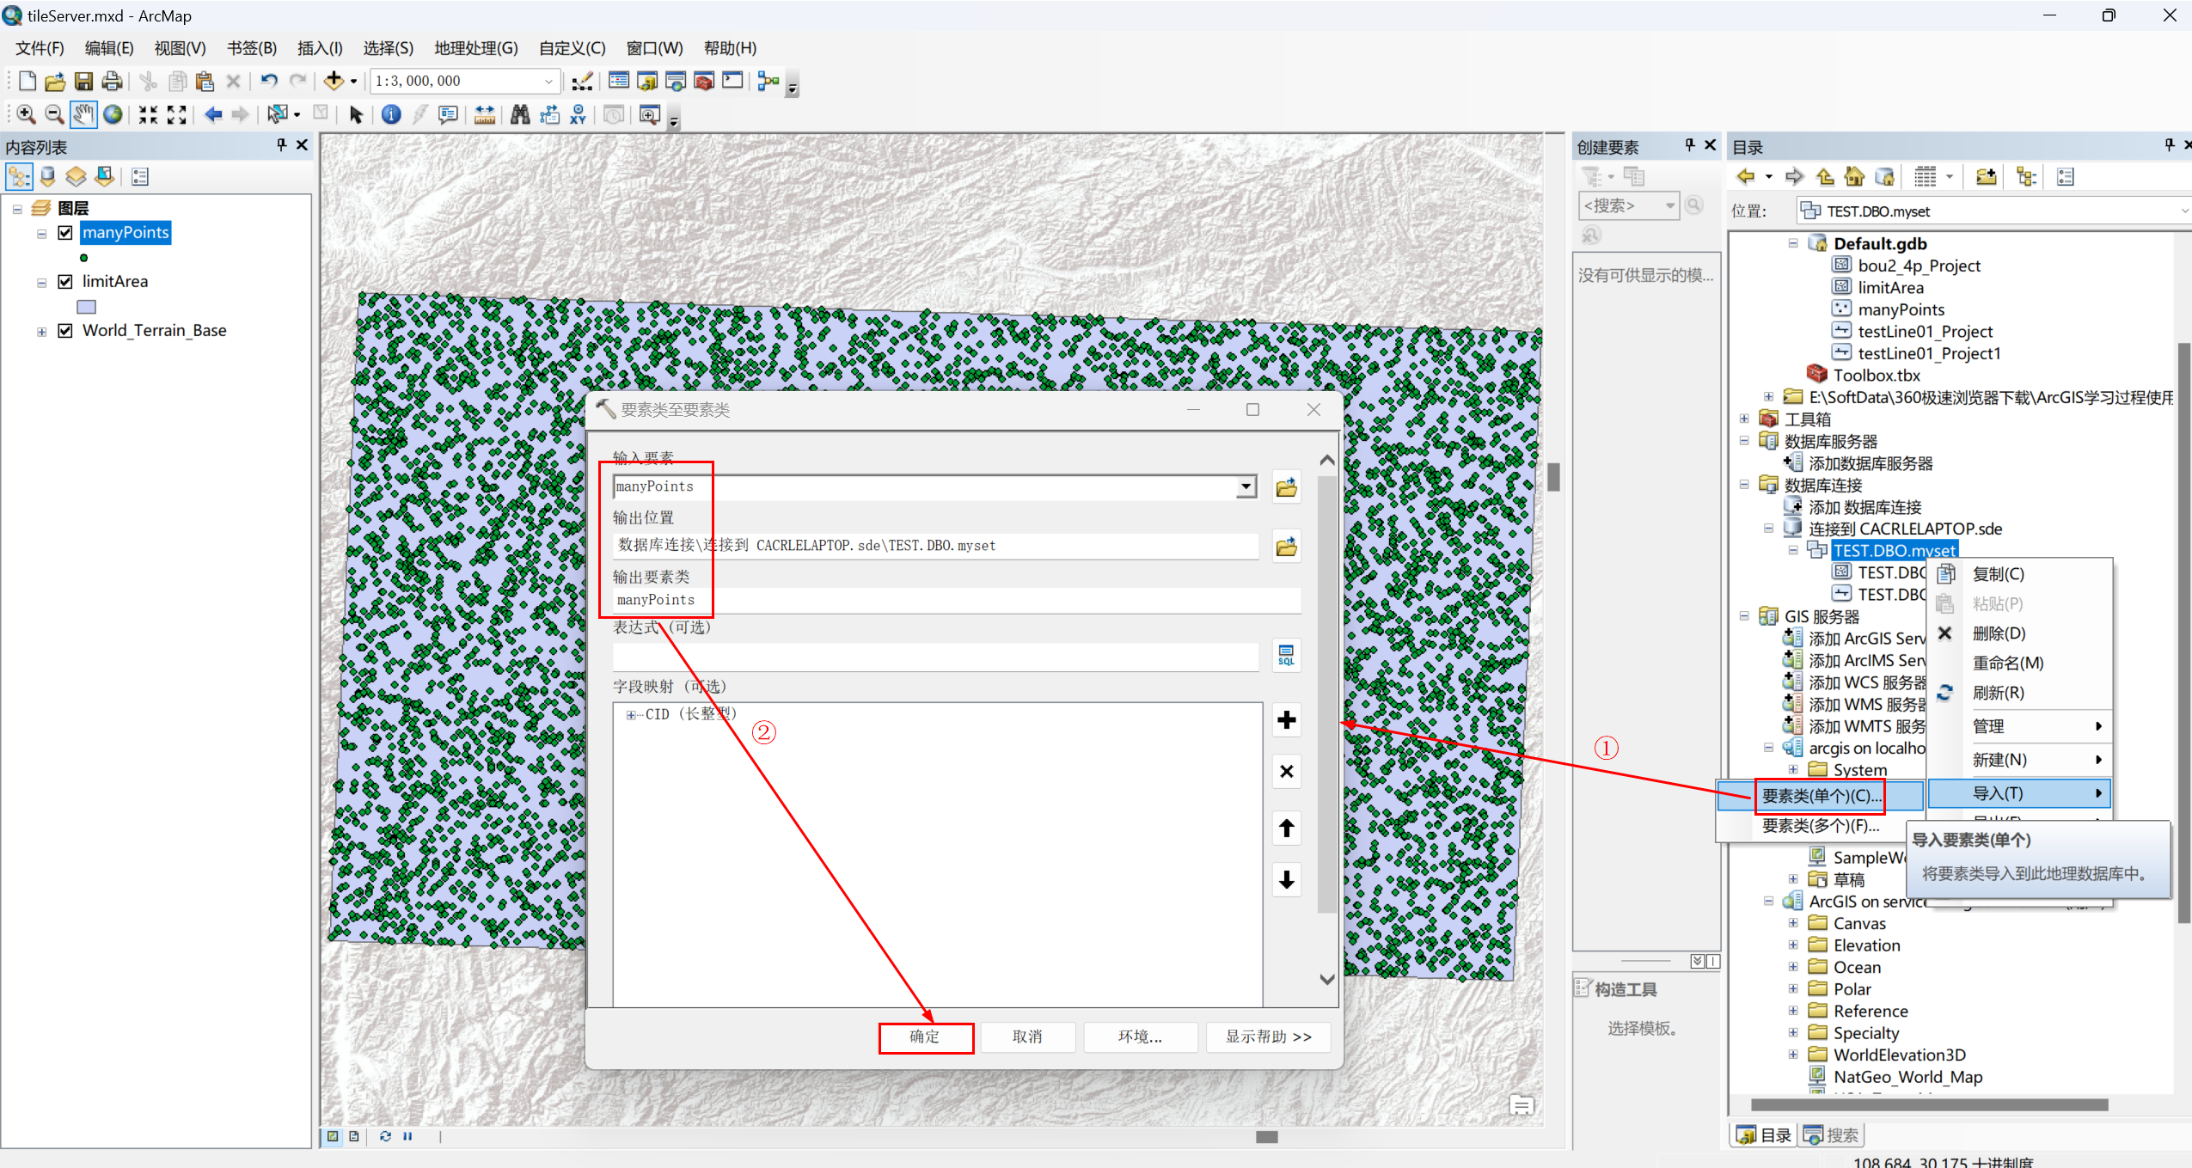This screenshot has height=1168, width=2192.
Task: Toggle visibility of limitArea layer
Action: tap(63, 279)
